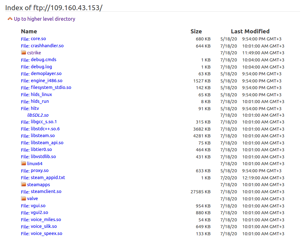Screen dimensions: 305x247
Task: Click the 4281 KB size of libsteam.so
Action: [202, 136]
